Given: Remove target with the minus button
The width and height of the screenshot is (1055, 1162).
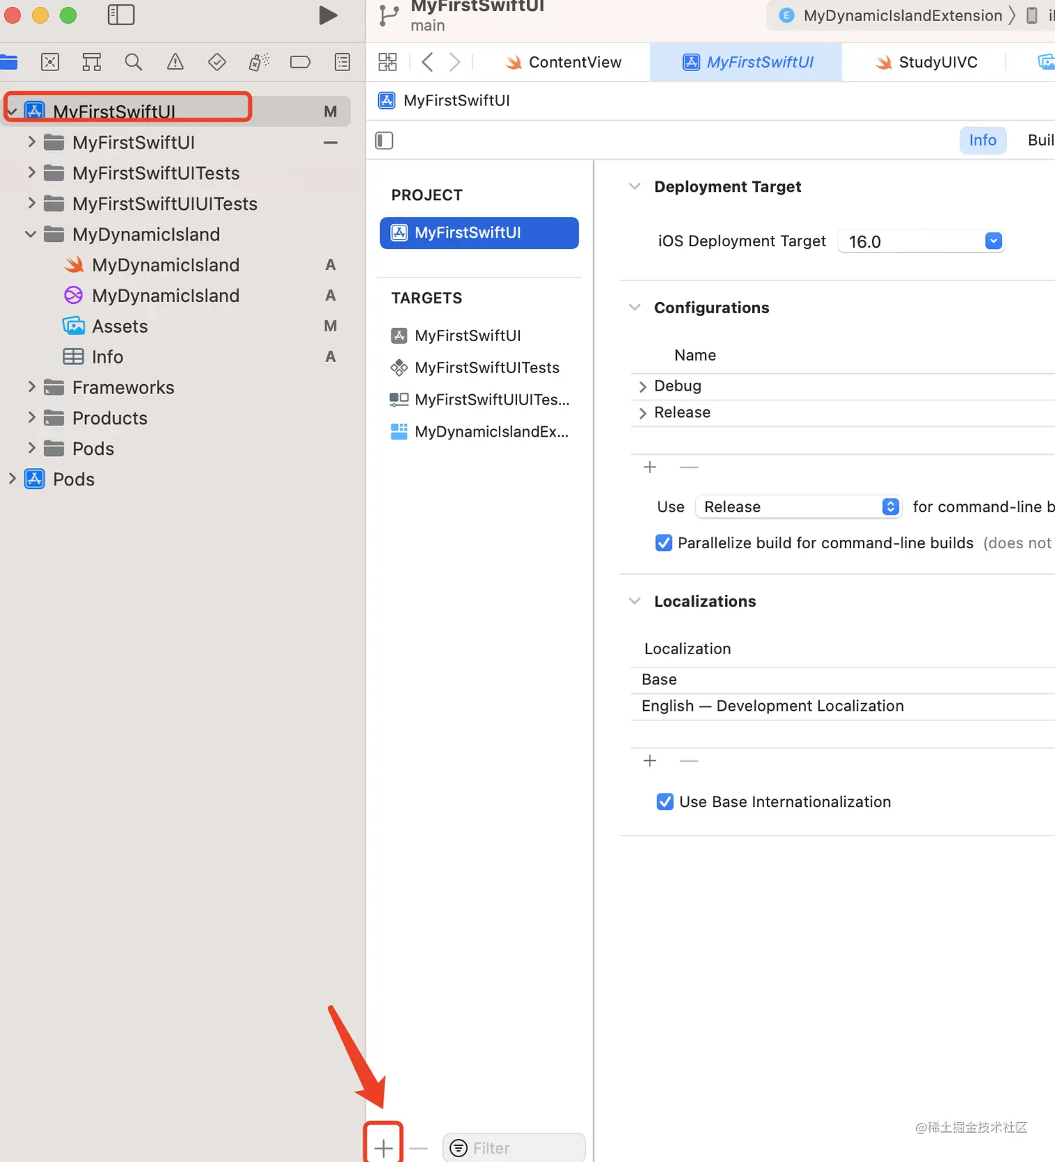Looking at the screenshot, I should [x=418, y=1147].
